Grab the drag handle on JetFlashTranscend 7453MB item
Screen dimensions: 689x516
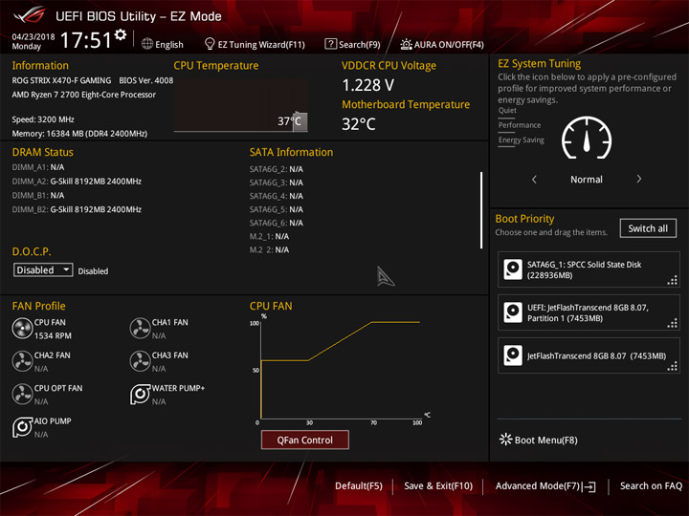(x=673, y=366)
